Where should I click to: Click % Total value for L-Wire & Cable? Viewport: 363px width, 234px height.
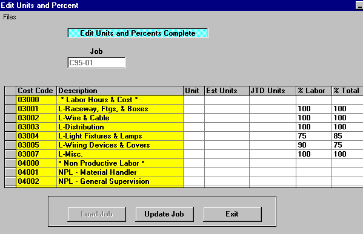[x=347, y=118]
